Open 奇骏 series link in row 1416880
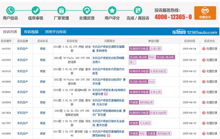This screenshot has height=139, width=220. pyautogui.click(x=43, y=133)
